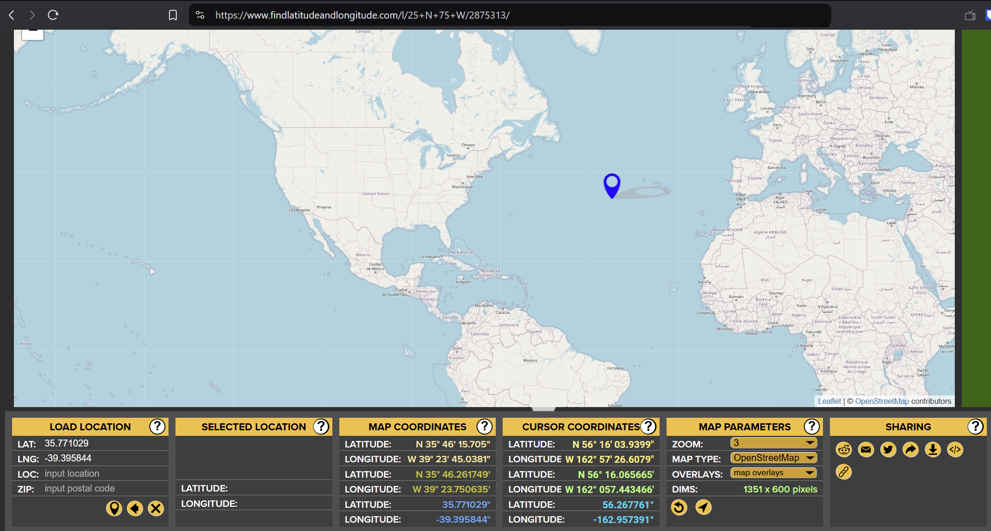The width and height of the screenshot is (991, 531).
Task: Click the LAT input field
Action: [105, 443]
